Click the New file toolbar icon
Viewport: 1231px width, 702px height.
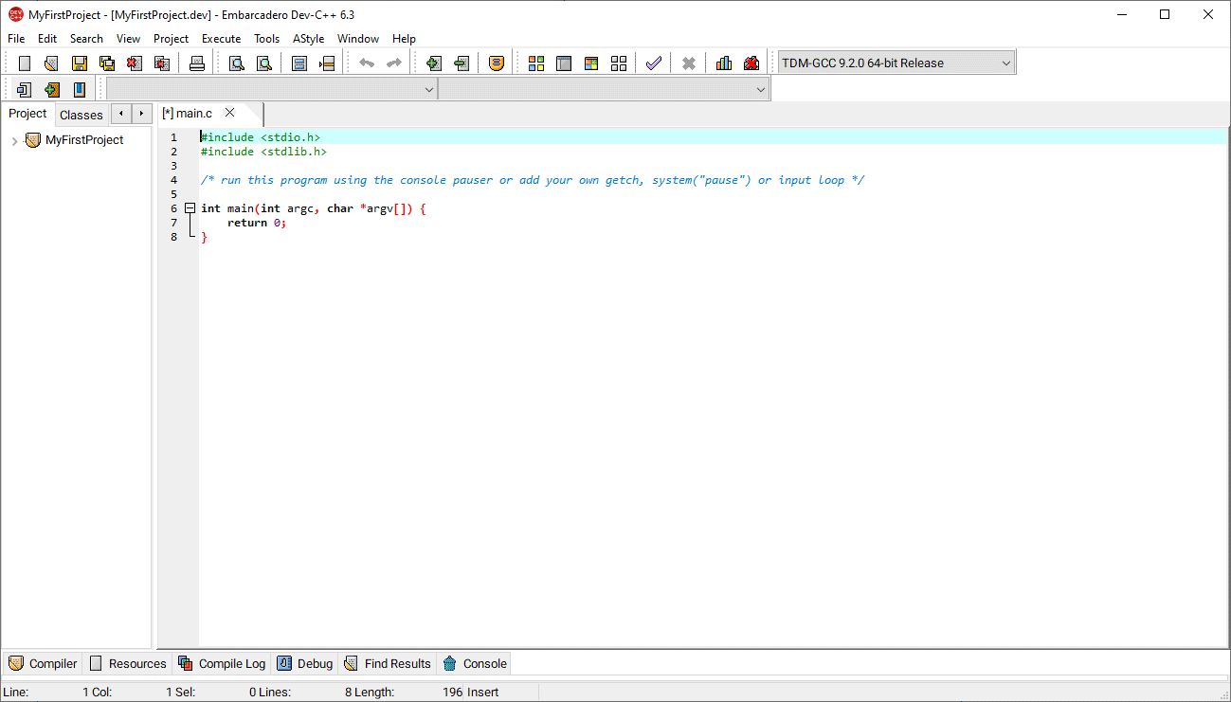tap(25, 63)
